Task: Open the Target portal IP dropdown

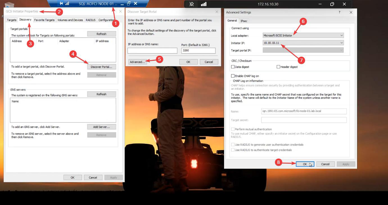Action: tap(303, 50)
